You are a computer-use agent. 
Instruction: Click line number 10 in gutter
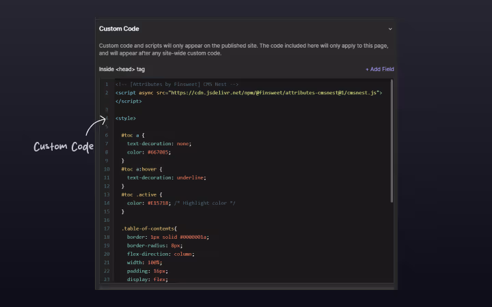107,169
